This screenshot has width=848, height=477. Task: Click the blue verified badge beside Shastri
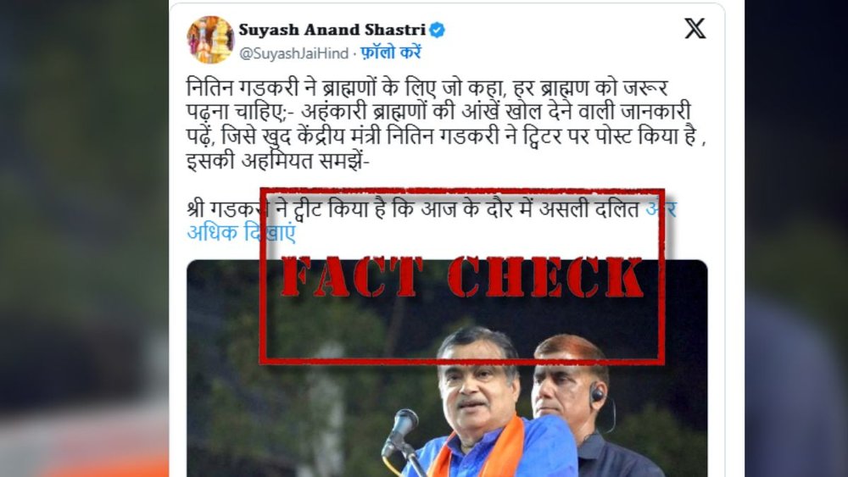[437, 30]
